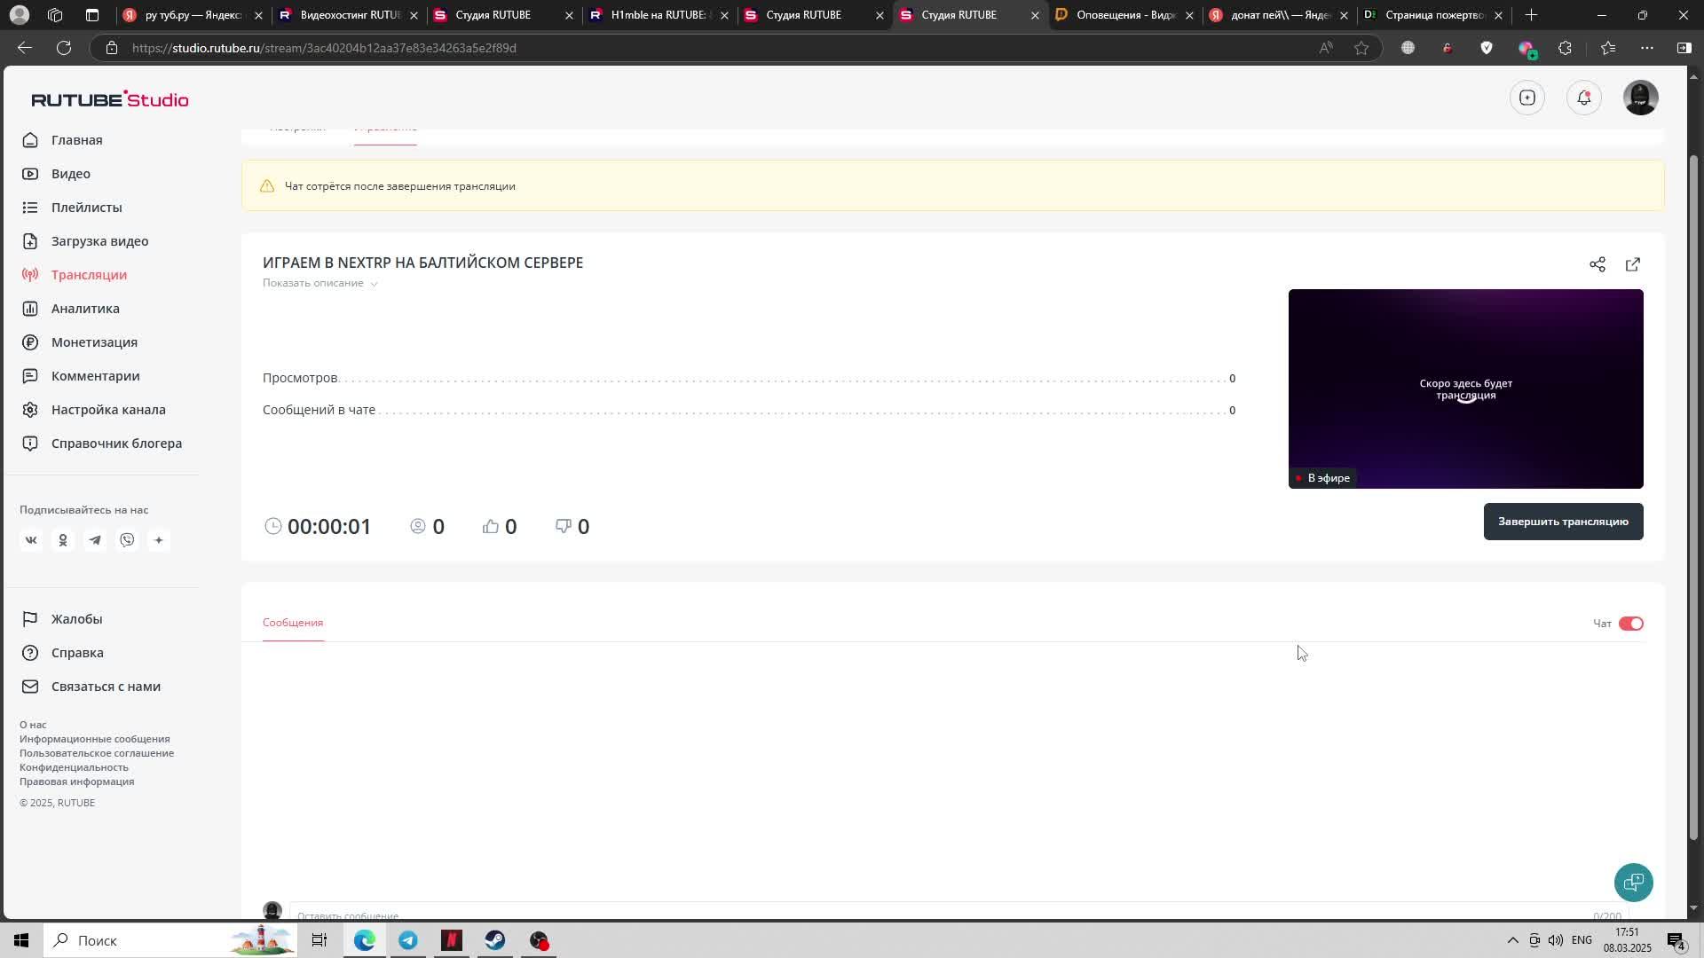Open Плейлисты section

pos(86,208)
